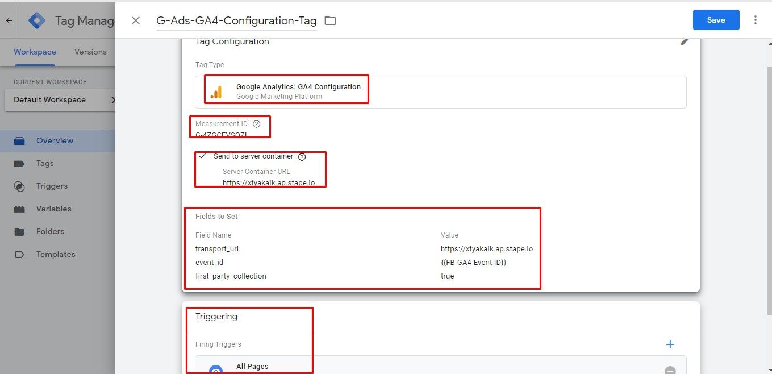Click the first_party_collection field name

231,276
